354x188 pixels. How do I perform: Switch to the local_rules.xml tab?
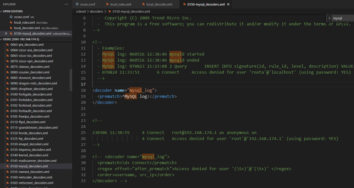coord(120,4)
